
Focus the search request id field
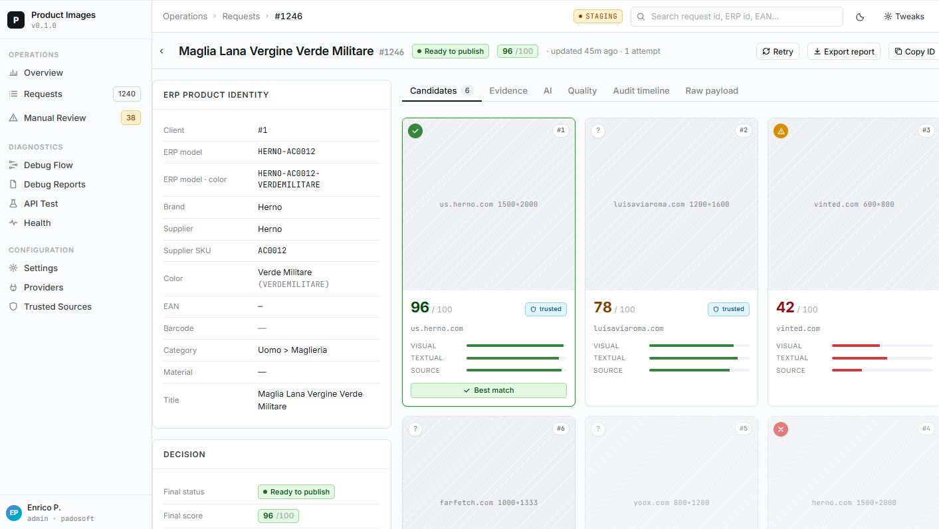click(737, 17)
